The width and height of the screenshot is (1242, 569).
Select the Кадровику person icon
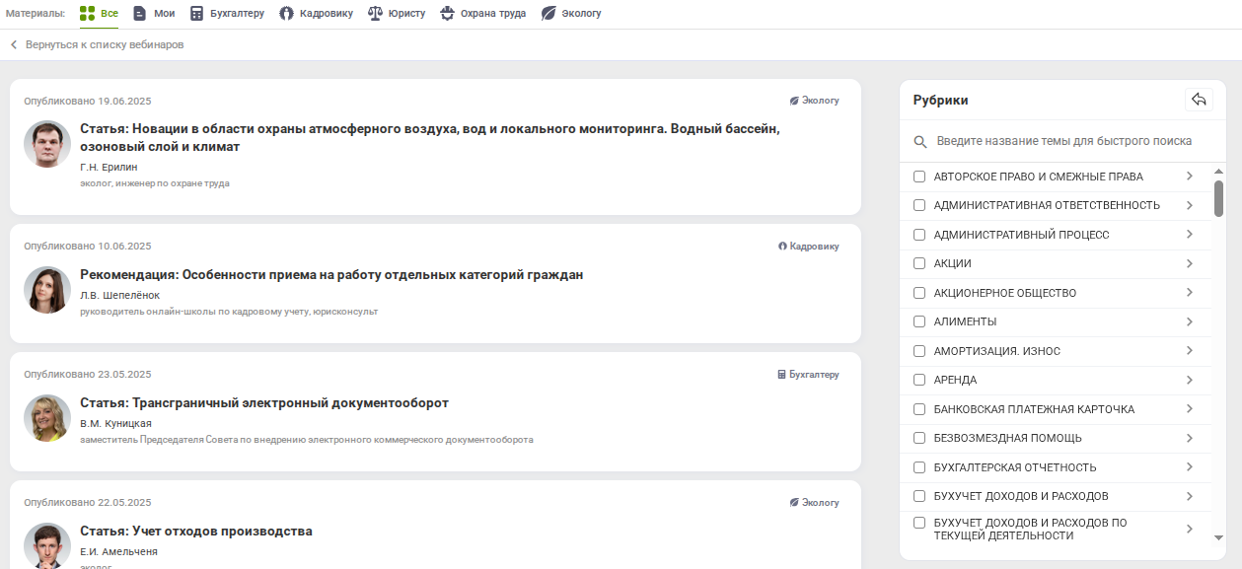(x=285, y=15)
